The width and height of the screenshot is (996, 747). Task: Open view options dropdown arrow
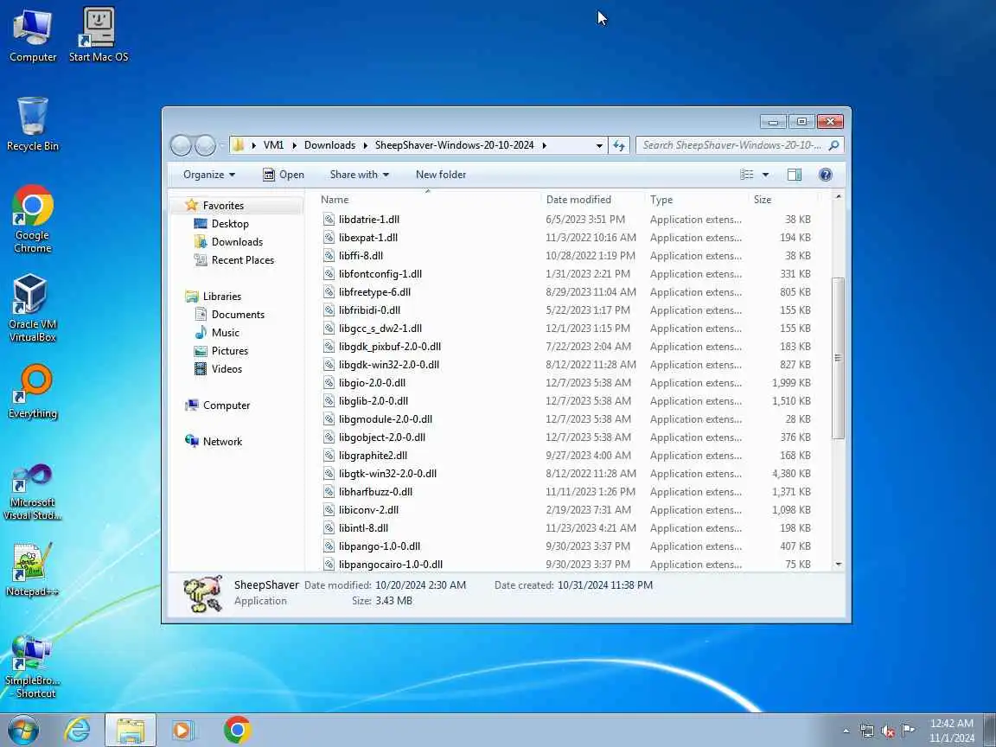click(x=765, y=175)
